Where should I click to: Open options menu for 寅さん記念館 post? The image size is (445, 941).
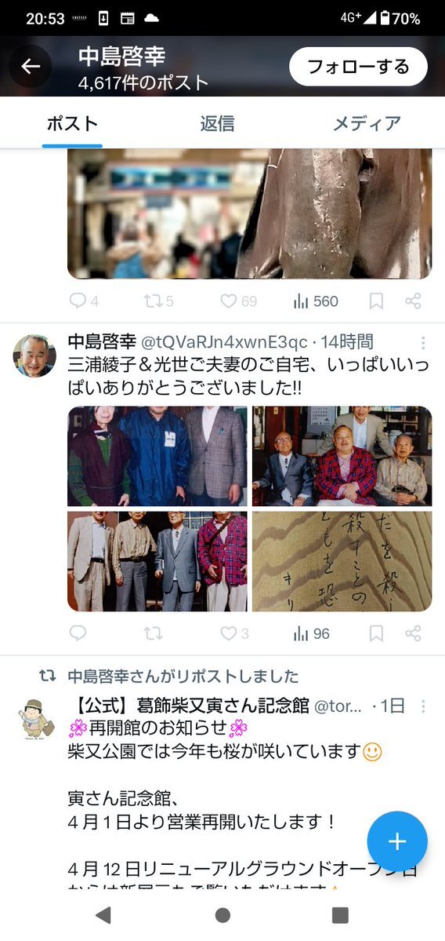coord(423,706)
